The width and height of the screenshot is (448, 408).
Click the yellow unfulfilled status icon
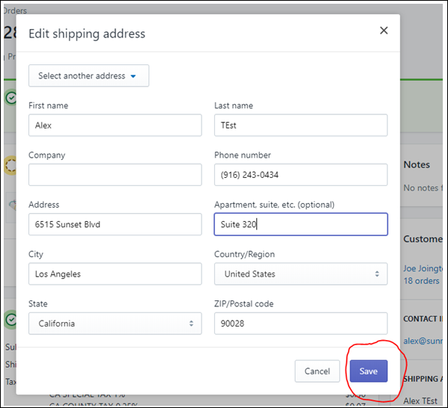pos(10,165)
